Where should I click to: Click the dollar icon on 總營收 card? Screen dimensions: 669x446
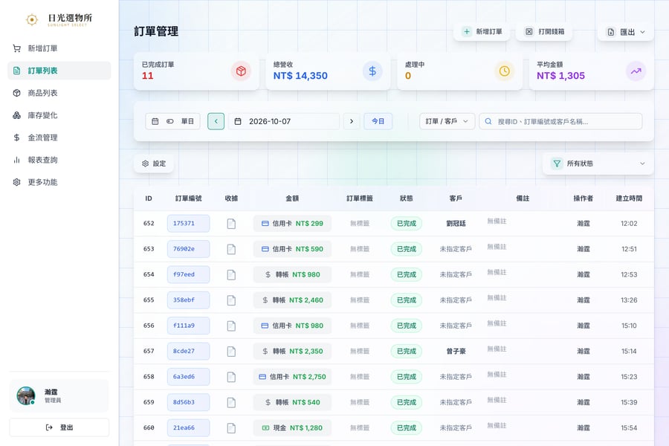click(x=372, y=71)
